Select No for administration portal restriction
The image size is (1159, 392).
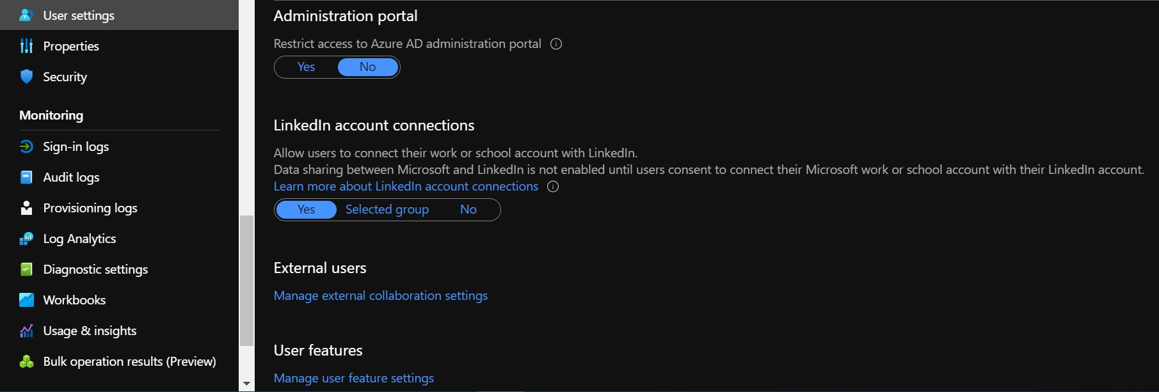[367, 67]
